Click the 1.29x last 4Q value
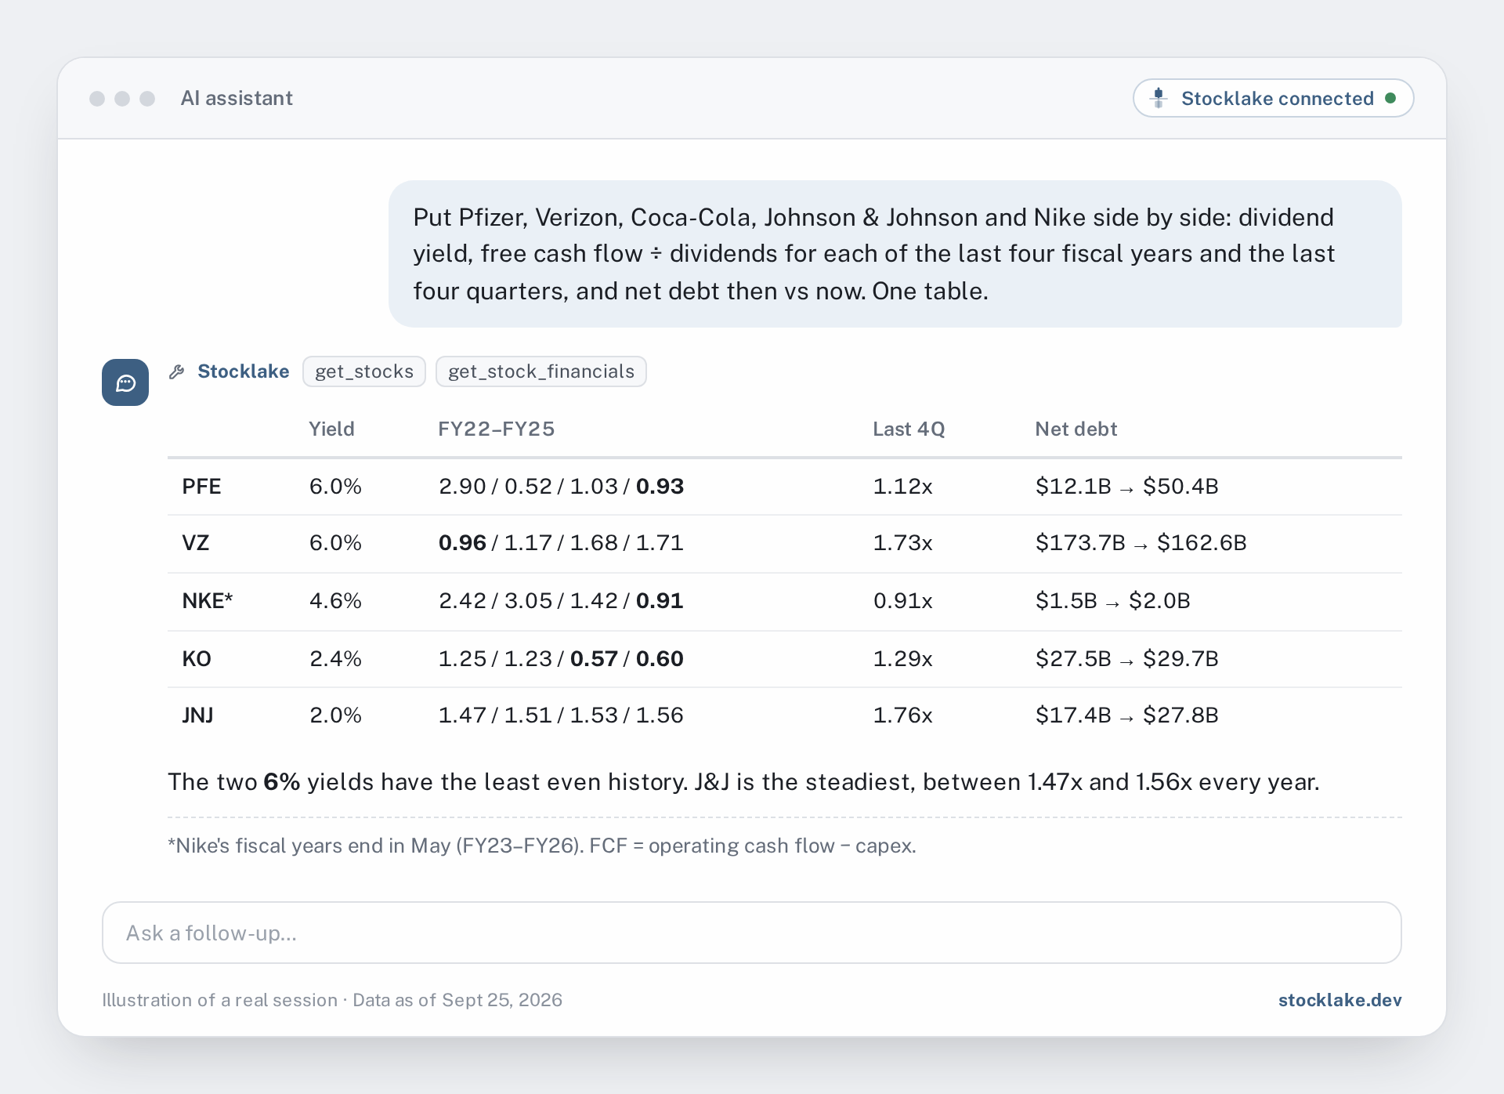Screen dimensions: 1504x1094 pos(902,659)
